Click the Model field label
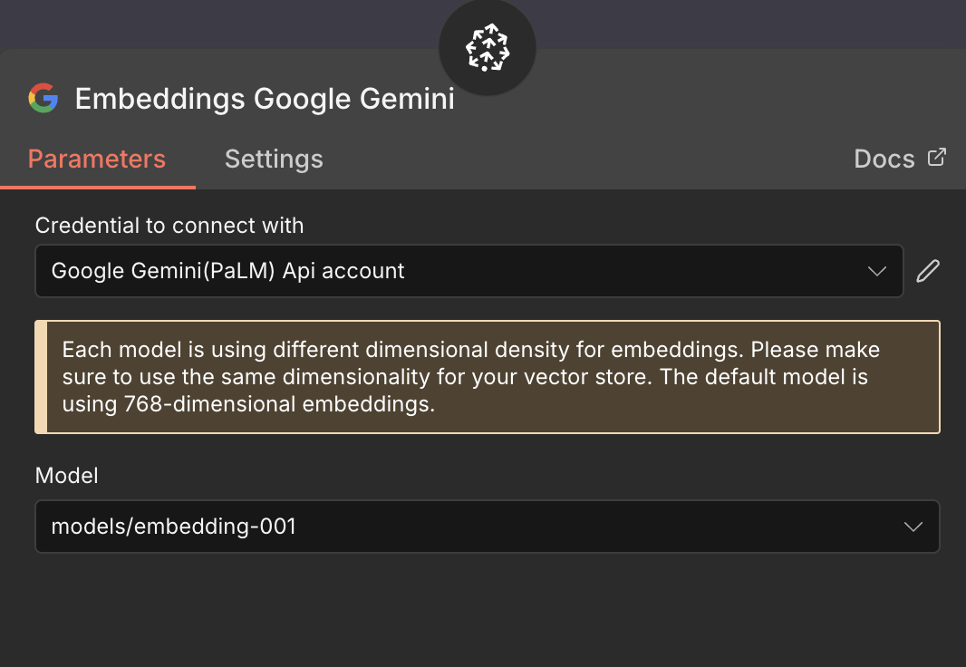The height and width of the screenshot is (667, 966). pyautogui.click(x=66, y=475)
